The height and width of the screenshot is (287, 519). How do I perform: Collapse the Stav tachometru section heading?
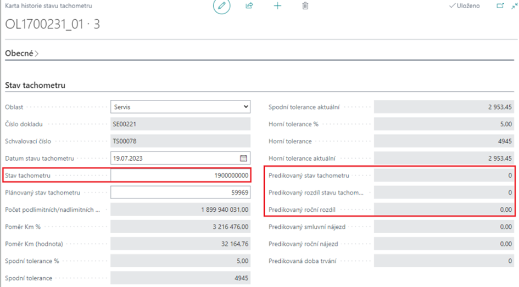[35, 85]
